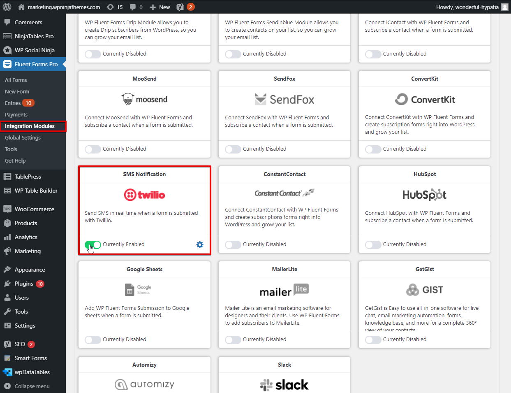The image size is (511, 393).
Task: Turn on the HubSpot integration
Action: tap(373, 244)
